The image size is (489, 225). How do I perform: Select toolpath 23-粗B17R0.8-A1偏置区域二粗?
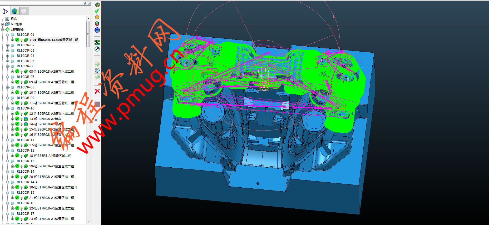(x=52, y=219)
